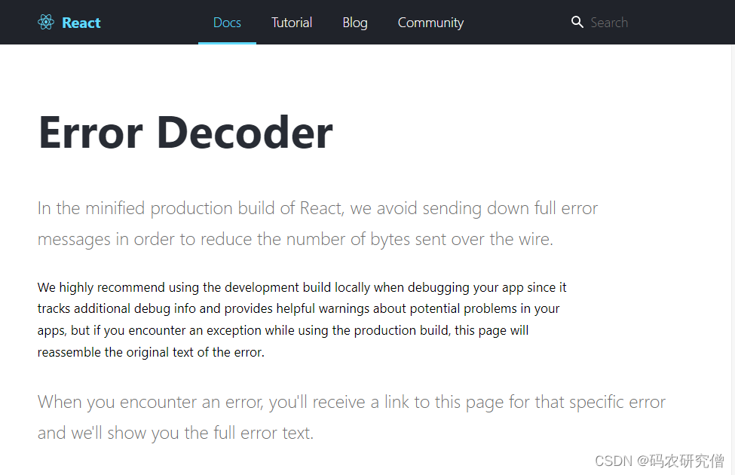735x475 pixels.
Task: Select the Docs navigation tab
Action: point(227,23)
